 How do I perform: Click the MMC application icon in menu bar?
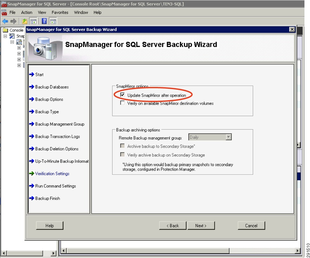[4, 12]
